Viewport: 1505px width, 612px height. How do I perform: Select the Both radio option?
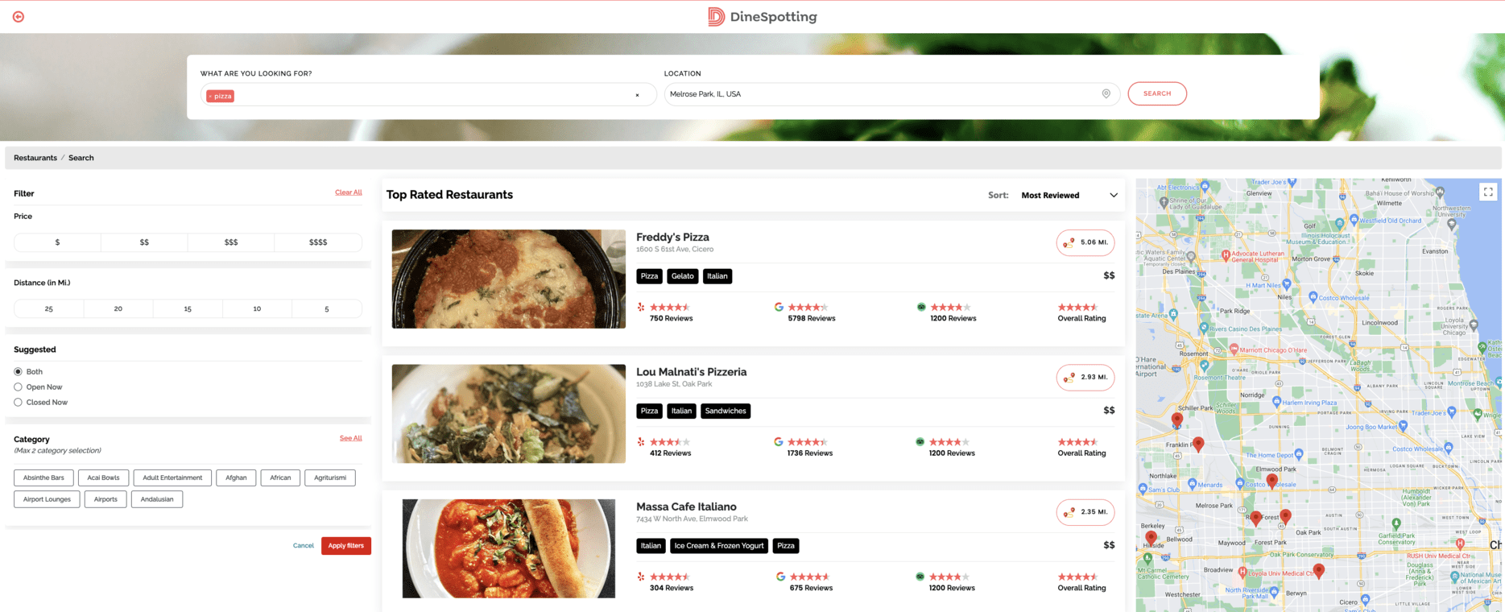(x=18, y=372)
